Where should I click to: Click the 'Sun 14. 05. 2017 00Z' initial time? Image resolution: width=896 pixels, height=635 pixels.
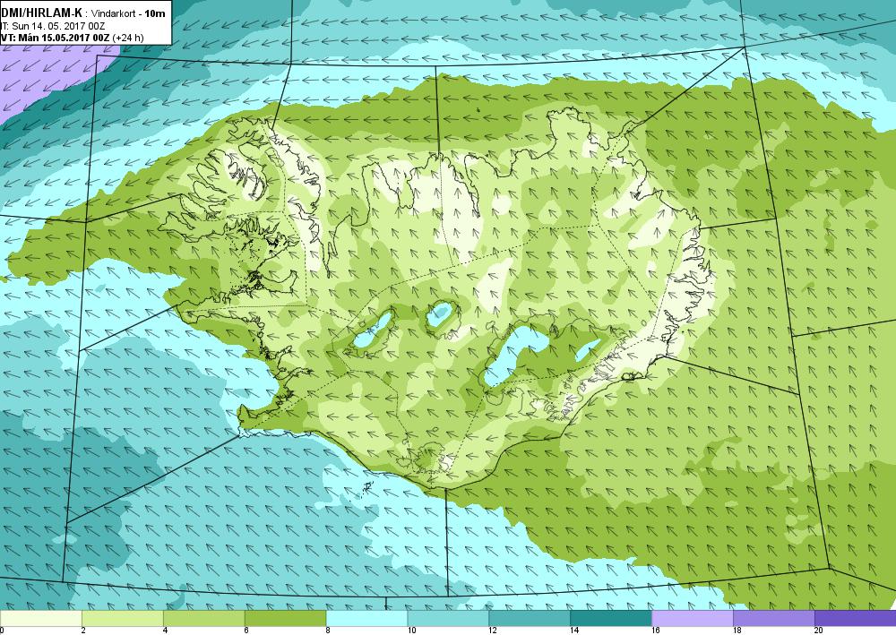pos(58,26)
